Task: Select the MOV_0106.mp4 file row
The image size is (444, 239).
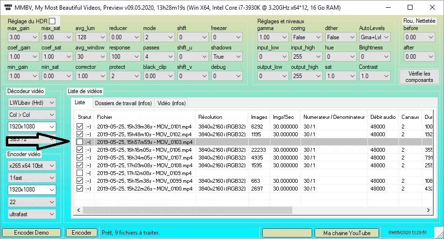Action: click(x=144, y=150)
